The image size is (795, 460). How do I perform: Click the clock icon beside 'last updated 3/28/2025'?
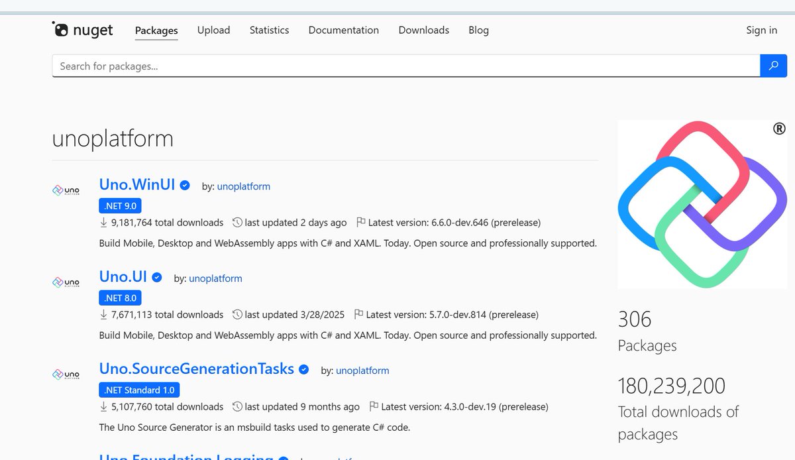237,315
